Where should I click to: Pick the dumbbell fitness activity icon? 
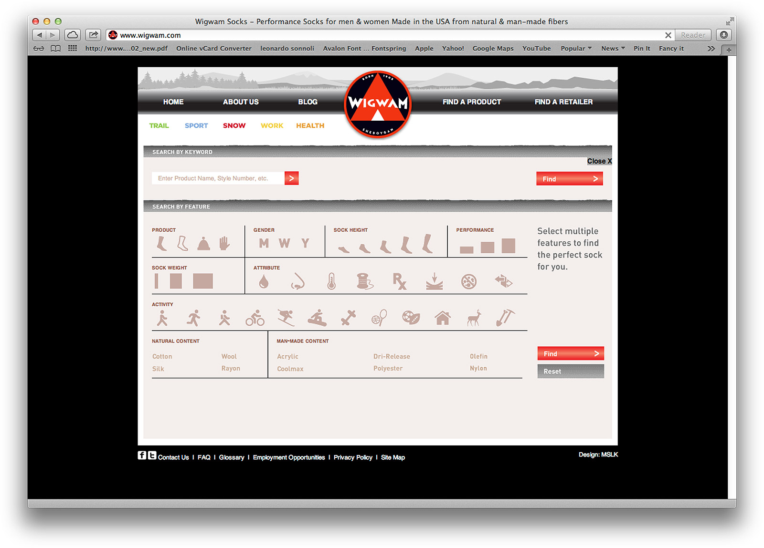[349, 318]
